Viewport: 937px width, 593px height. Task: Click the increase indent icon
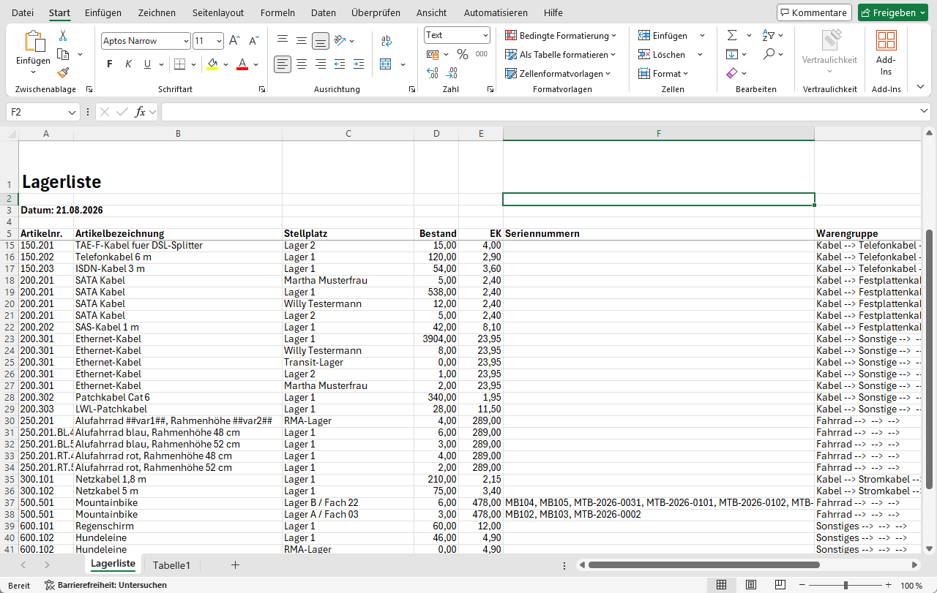click(x=358, y=64)
